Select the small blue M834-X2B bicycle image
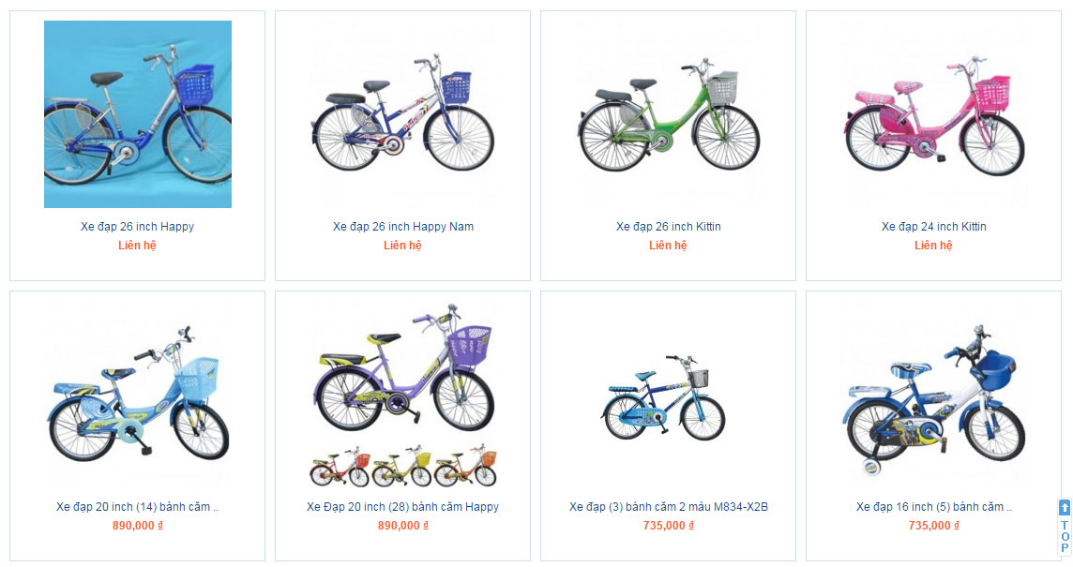Viewport: 1073px width, 567px height. pyautogui.click(x=663, y=396)
